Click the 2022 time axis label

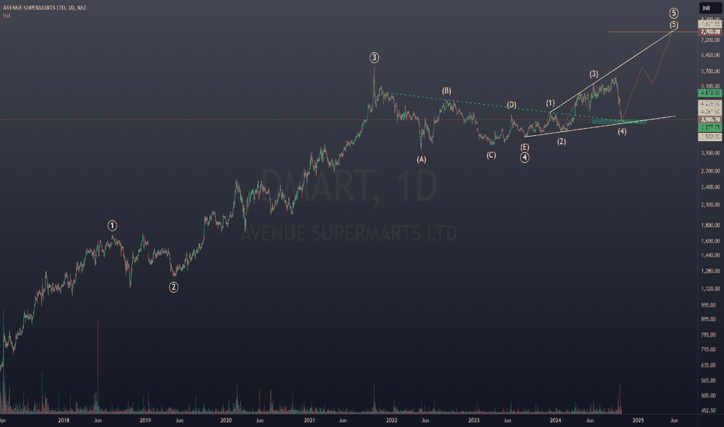pos(392,421)
